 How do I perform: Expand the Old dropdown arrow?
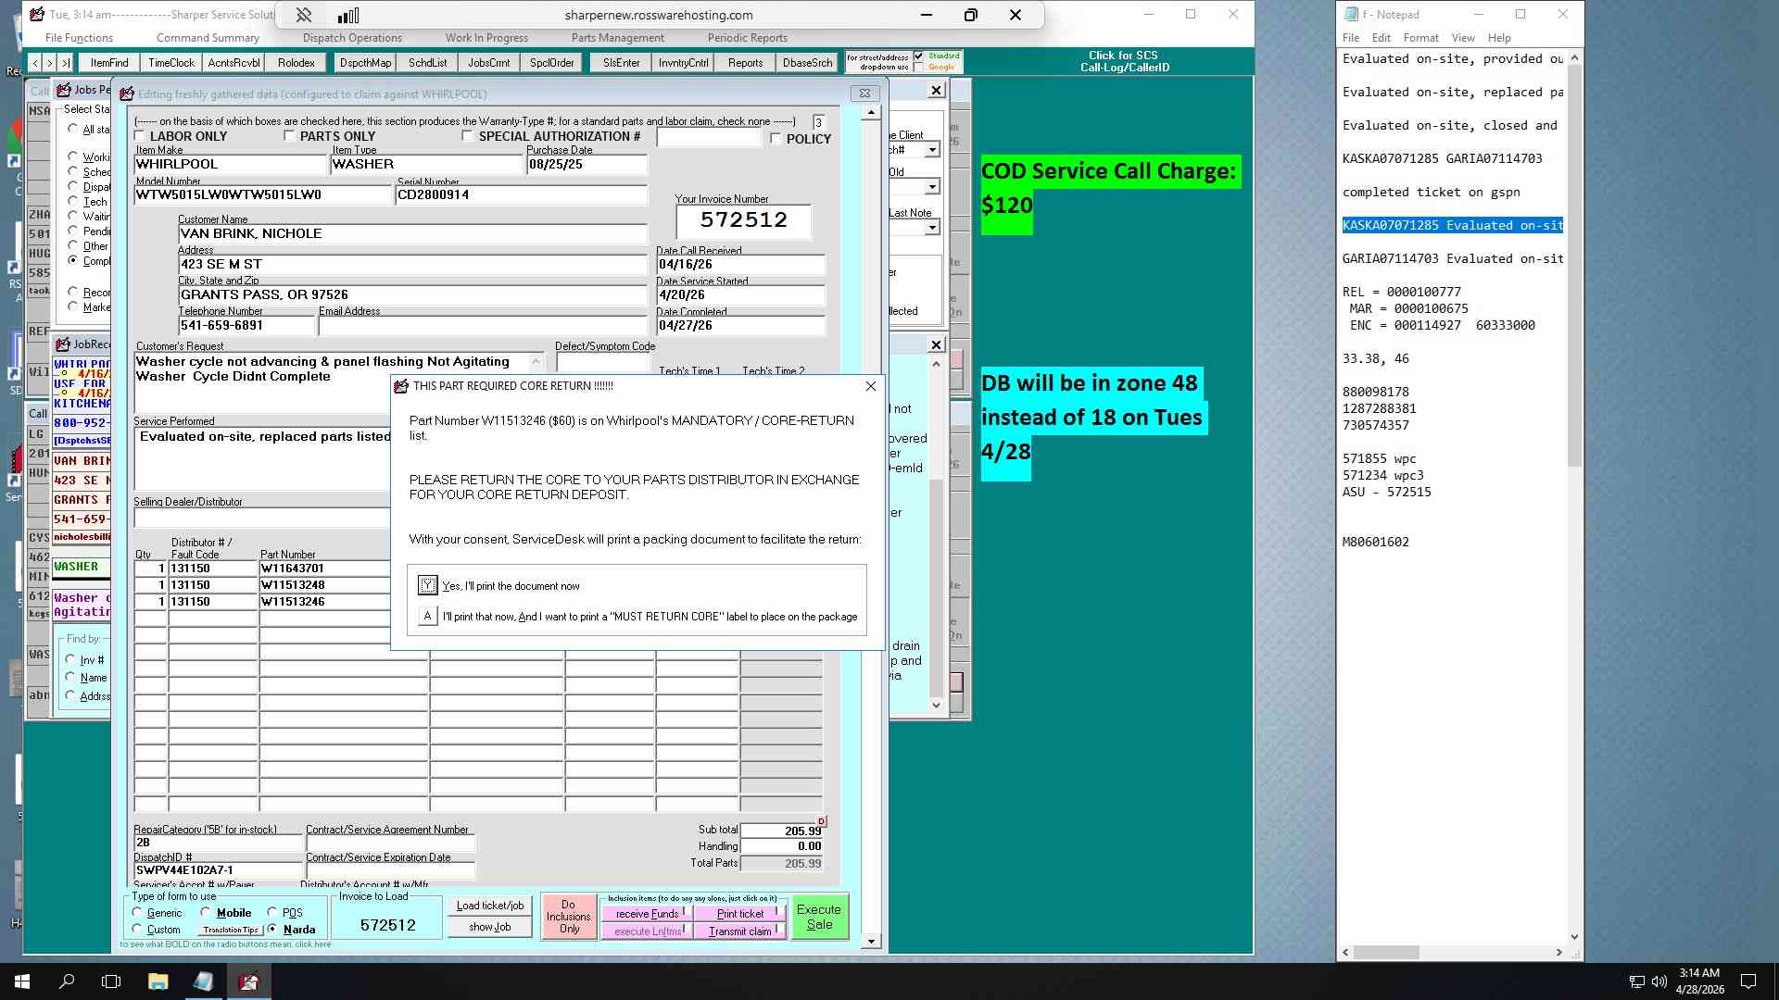point(932,187)
